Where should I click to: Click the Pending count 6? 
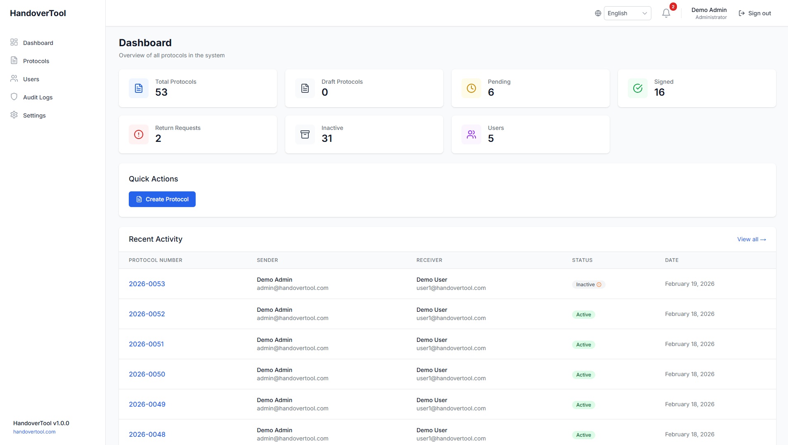click(491, 92)
